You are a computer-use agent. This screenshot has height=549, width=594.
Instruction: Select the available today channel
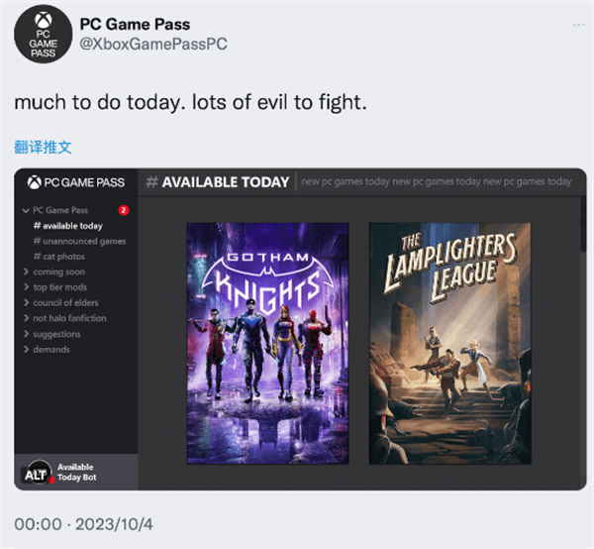(68, 226)
